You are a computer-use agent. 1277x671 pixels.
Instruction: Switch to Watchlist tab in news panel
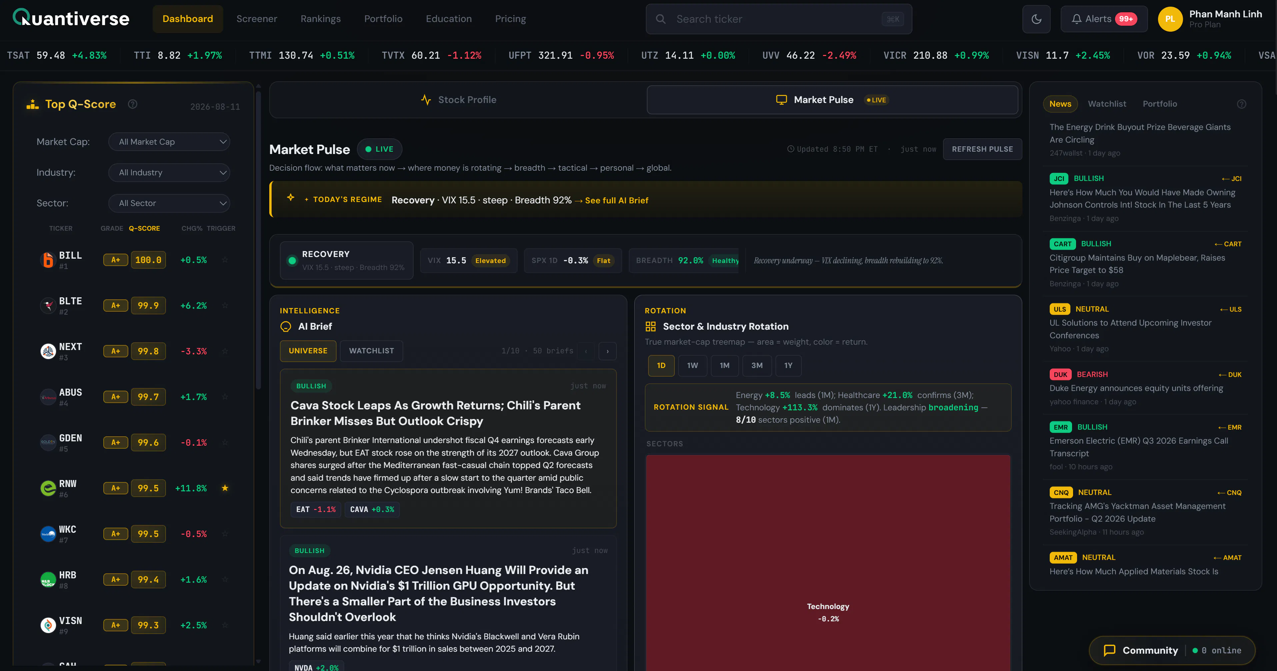1107,104
